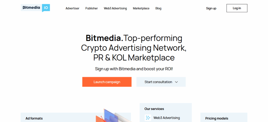Click the Web3 Advertising sparkle icon
268x122 pixels.
pyautogui.click(x=148, y=118)
